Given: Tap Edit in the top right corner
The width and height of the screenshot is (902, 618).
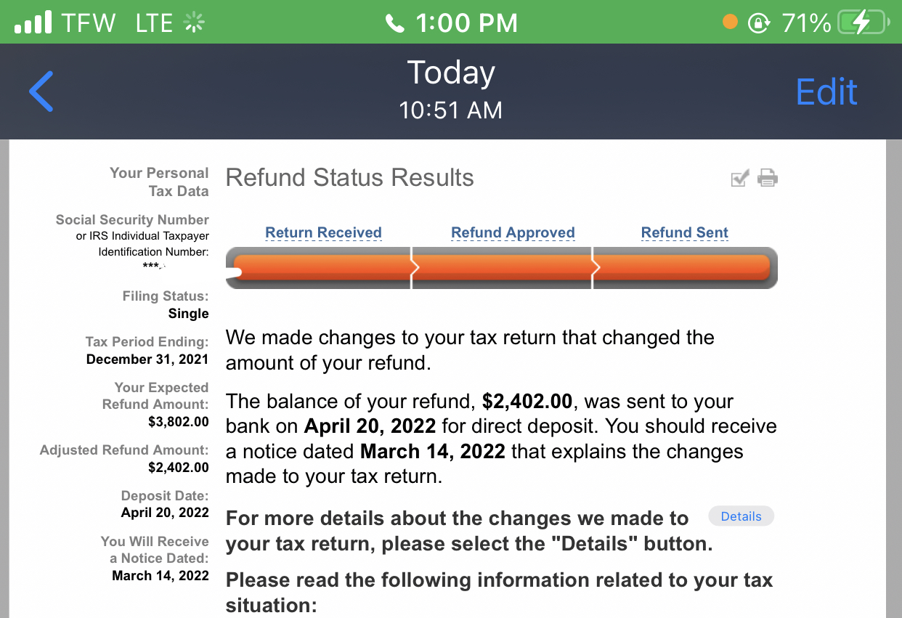Looking at the screenshot, I should point(826,92).
